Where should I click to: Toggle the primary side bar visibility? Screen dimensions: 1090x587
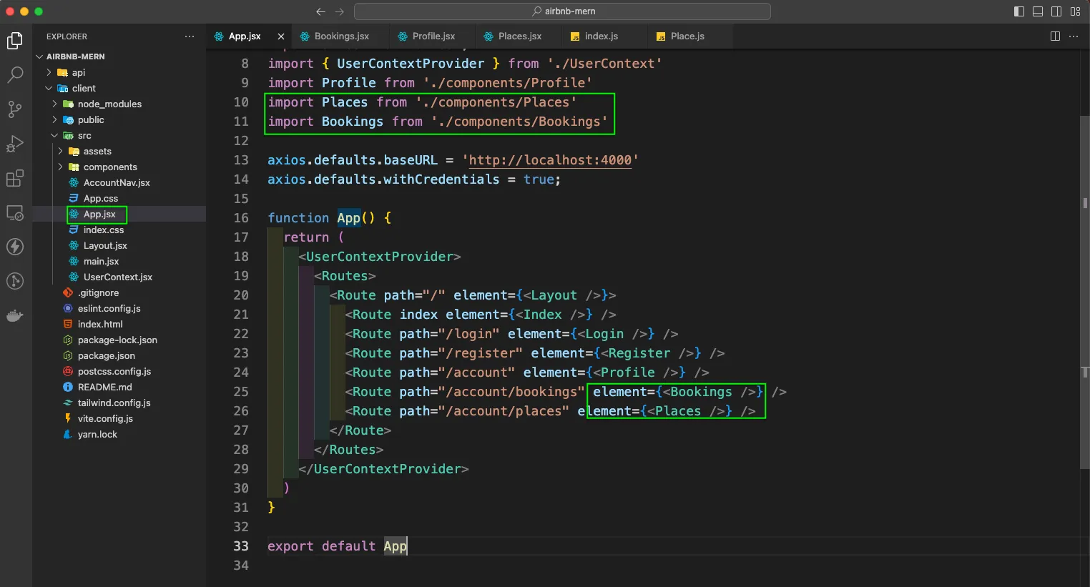coord(1019,11)
